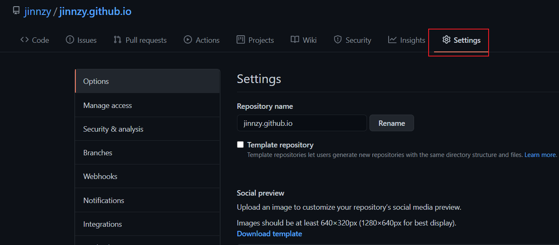This screenshot has height=245, width=559.
Task: Click the Learn more link
Action: click(540, 155)
